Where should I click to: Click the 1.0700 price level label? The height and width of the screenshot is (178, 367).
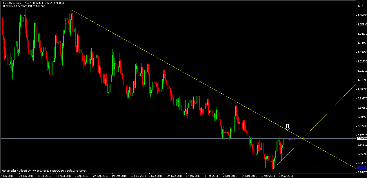(361, 6)
